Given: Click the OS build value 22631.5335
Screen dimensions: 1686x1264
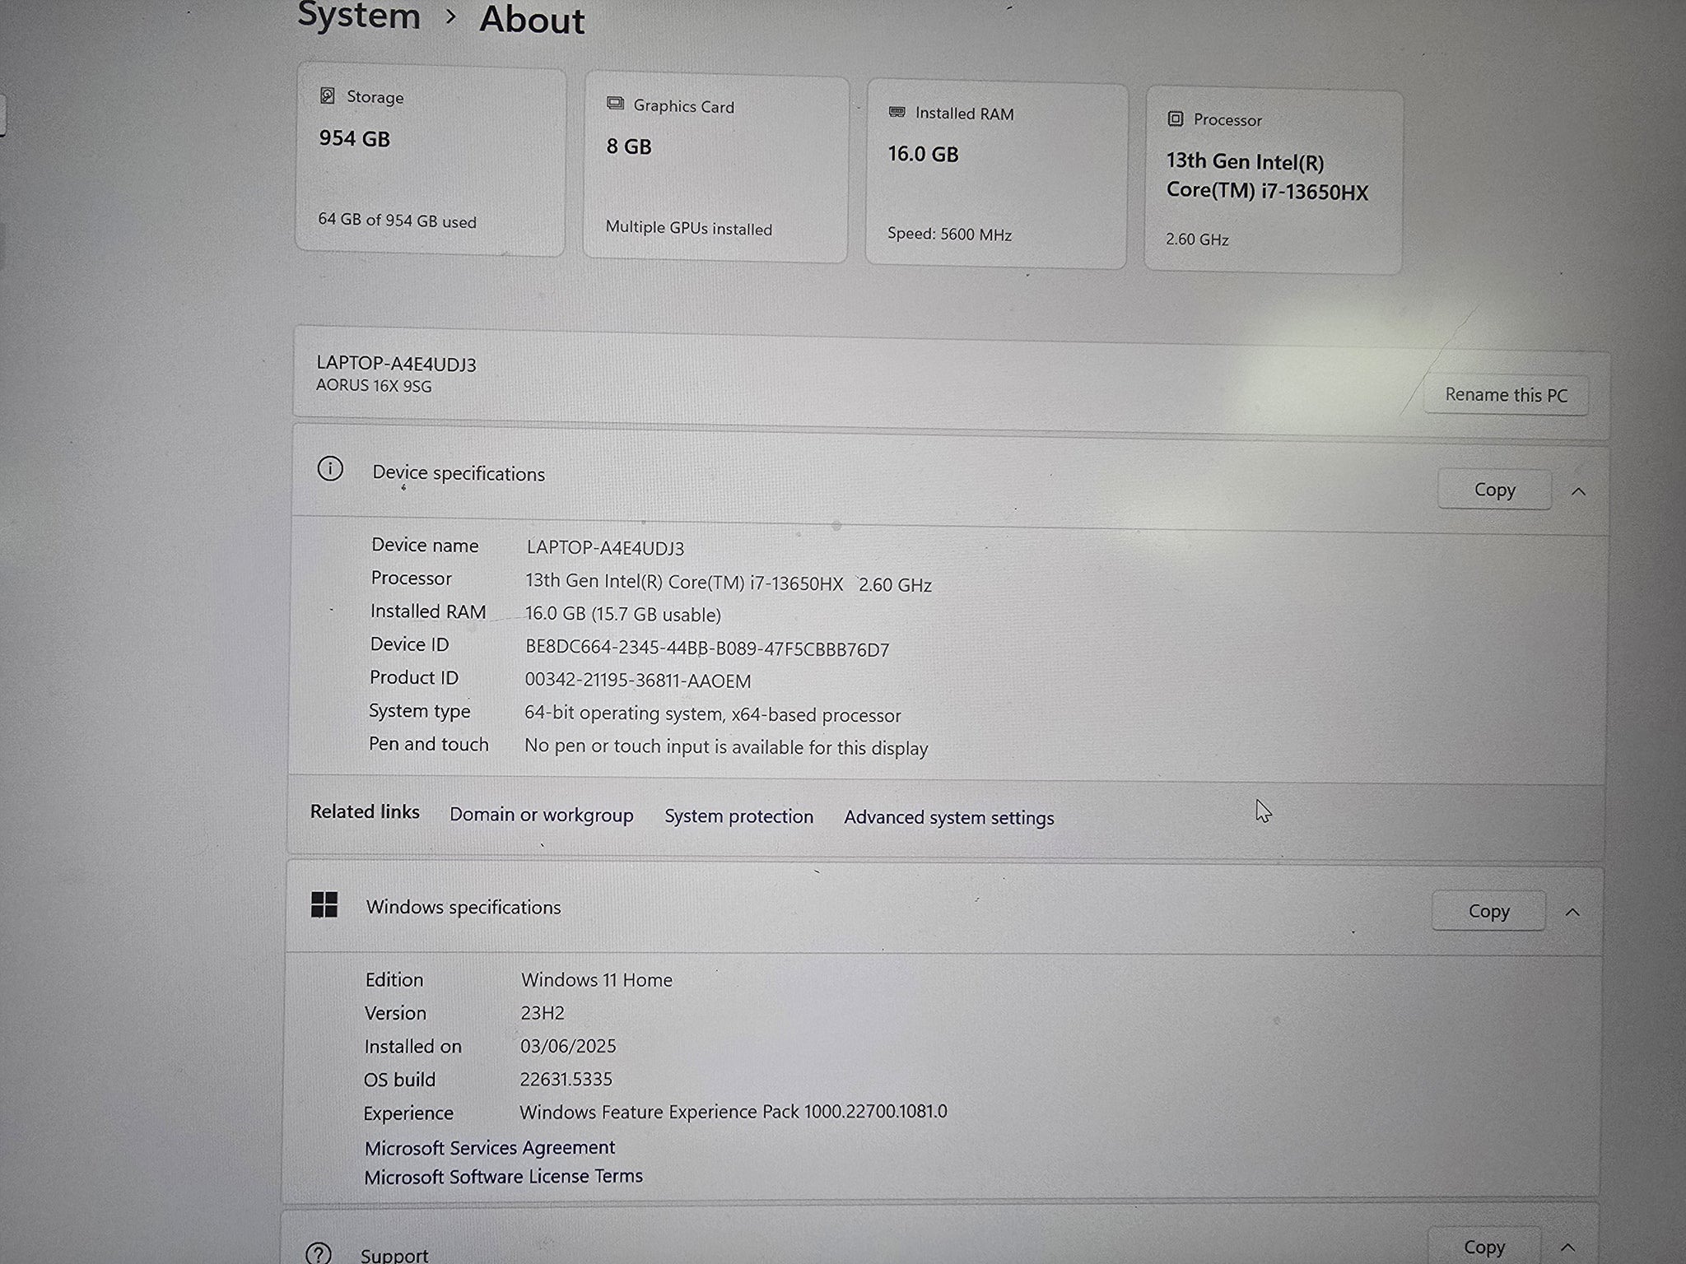Looking at the screenshot, I should (x=566, y=1079).
